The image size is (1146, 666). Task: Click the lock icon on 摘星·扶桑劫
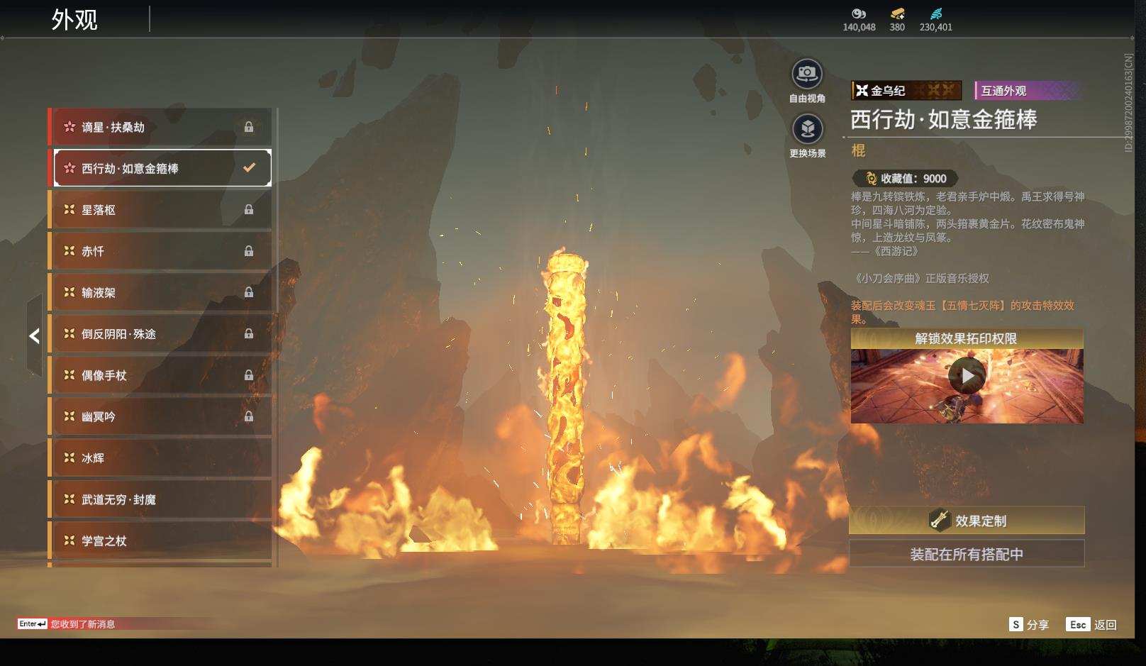(249, 127)
